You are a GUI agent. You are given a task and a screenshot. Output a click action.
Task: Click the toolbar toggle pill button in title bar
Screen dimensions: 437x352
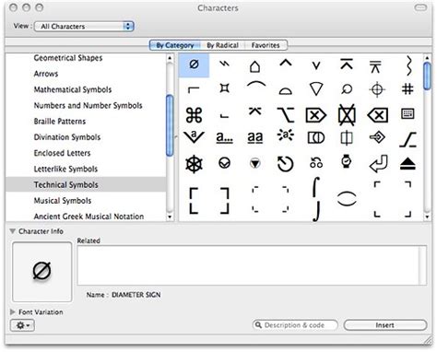coord(420,7)
